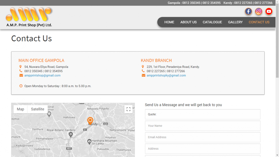Open the About Us page
The height and width of the screenshot is (157, 279).
[x=188, y=22]
